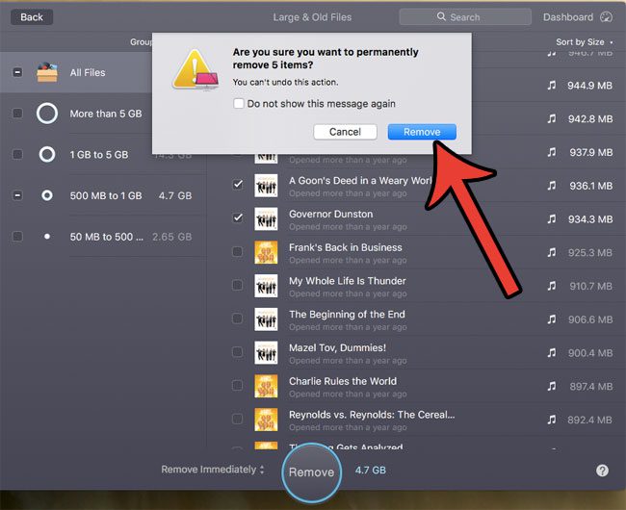This screenshot has height=510, width=626.
Task: Open the help question mark icon
Action: click(602, 471)
